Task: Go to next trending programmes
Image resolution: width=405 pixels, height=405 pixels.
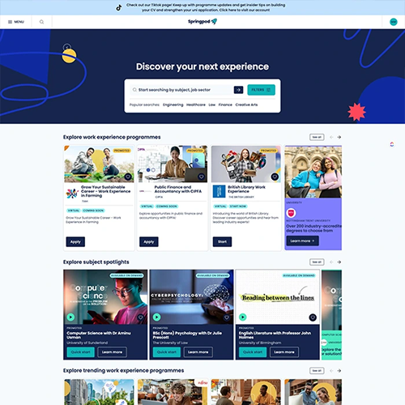Action: point(339,371)
